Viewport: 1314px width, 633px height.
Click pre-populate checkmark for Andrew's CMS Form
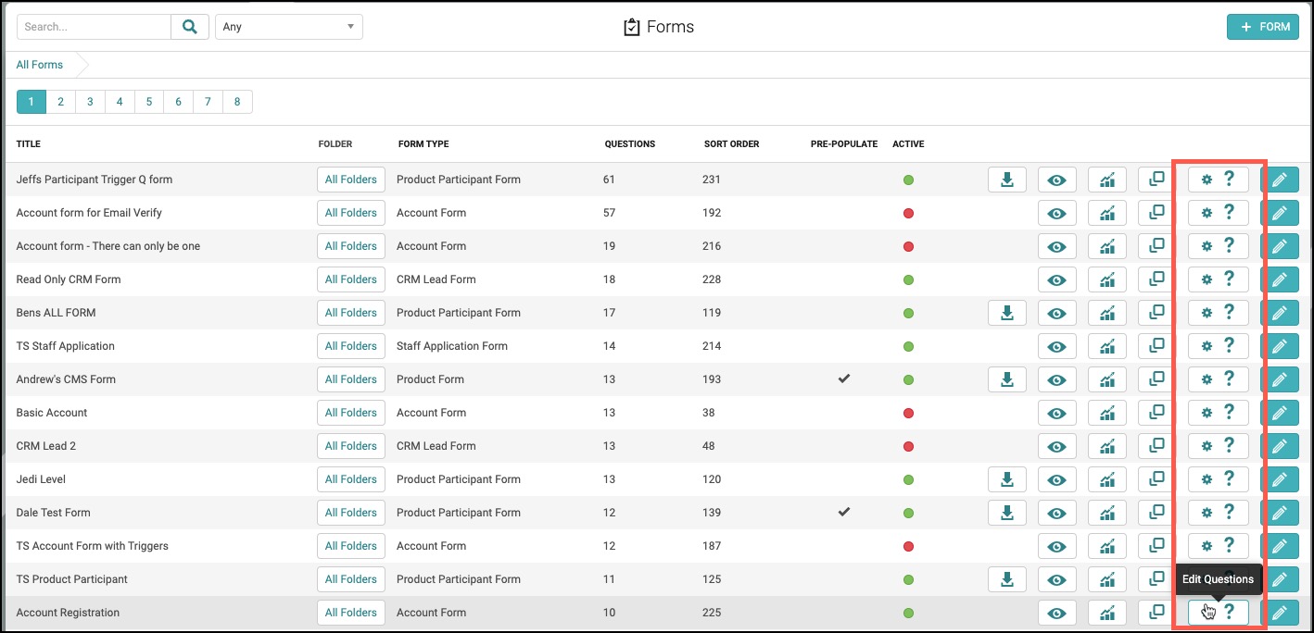click(x=844, y=379)
